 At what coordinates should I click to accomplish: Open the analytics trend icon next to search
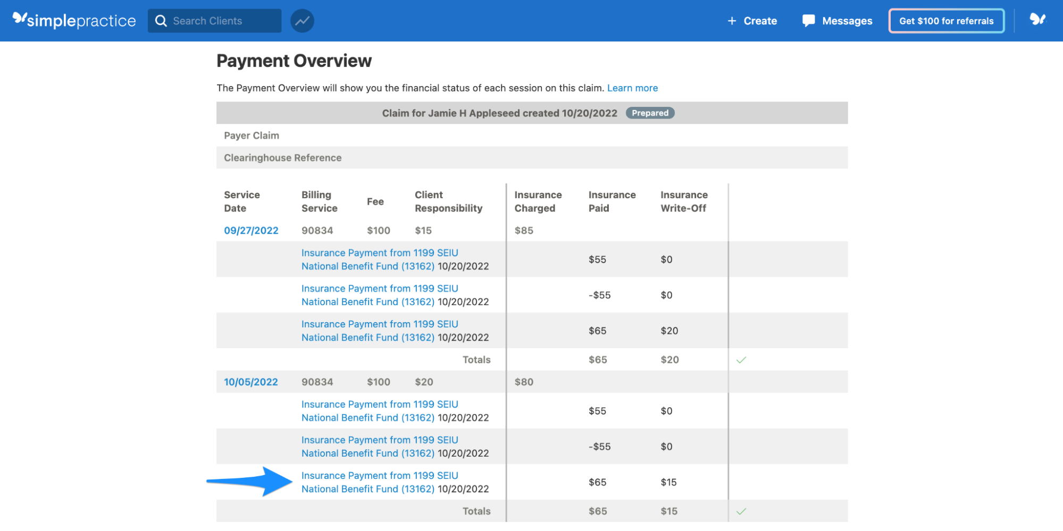[x=302, y=20]
